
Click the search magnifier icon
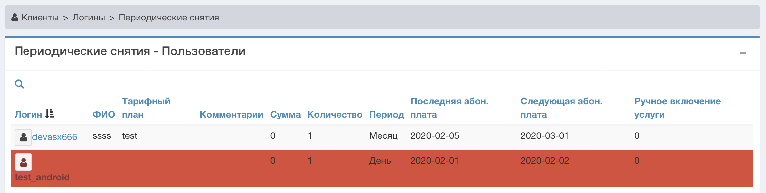coord(19,84)
